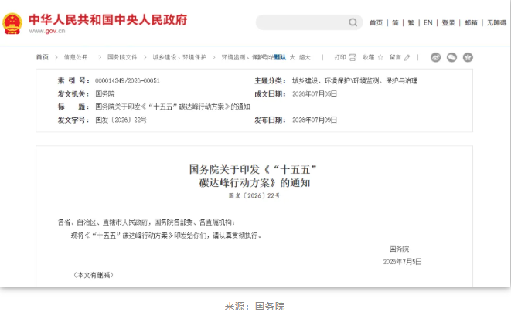Open 首页 in top navigation
This screenshot has height=312, width=511.
click(x=376, y=22)
